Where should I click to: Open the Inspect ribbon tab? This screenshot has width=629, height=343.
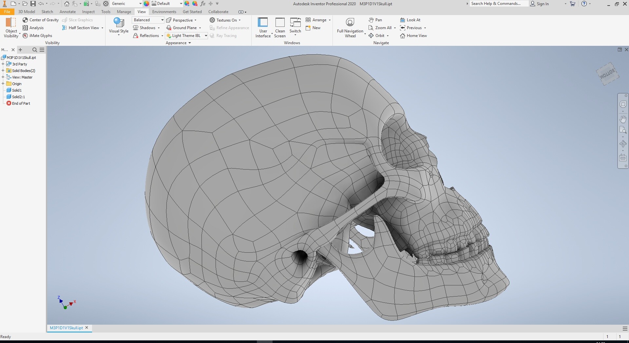pos(88,12)
